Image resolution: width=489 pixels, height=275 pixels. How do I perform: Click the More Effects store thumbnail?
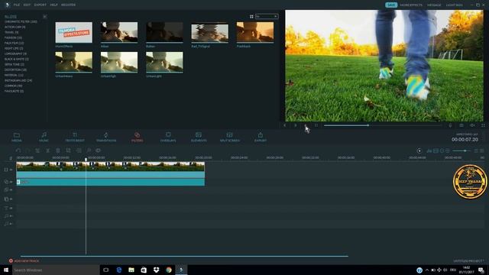[74, 32]
